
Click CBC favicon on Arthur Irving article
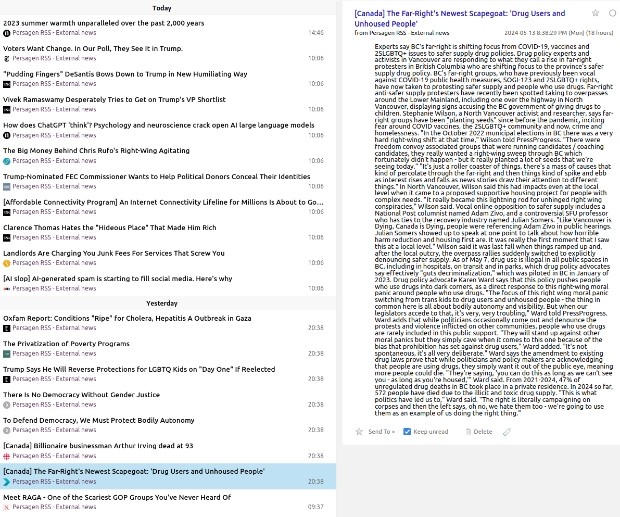coord(7,456)
